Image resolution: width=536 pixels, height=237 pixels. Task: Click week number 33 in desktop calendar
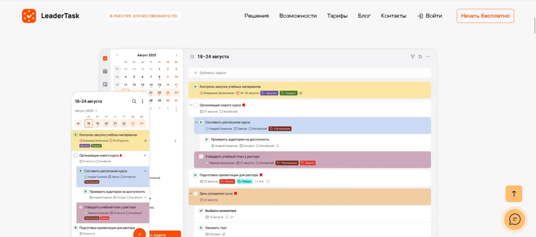(x=117, y=85)
